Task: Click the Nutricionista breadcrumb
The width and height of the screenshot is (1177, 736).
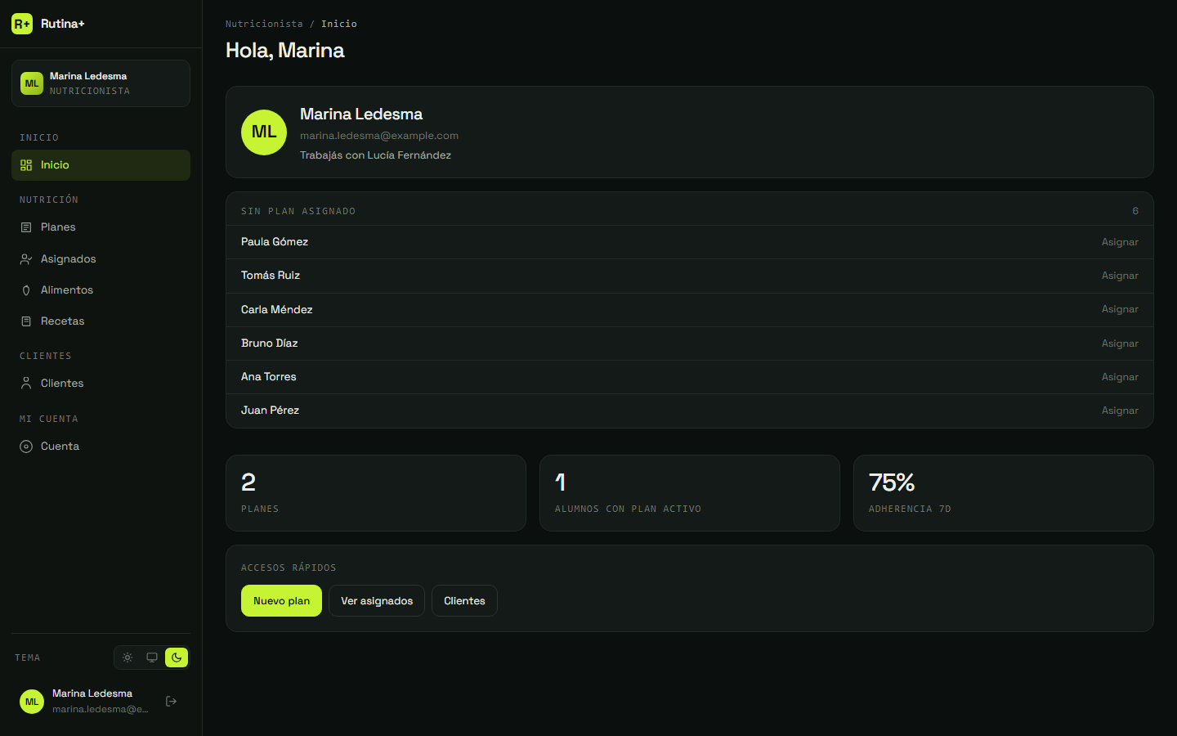Action: tap(264, 24)
